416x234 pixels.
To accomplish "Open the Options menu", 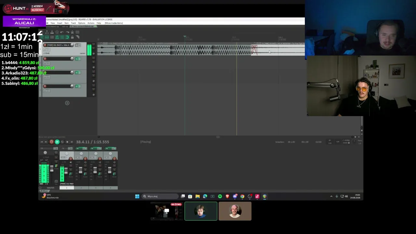I will (82, 23).
